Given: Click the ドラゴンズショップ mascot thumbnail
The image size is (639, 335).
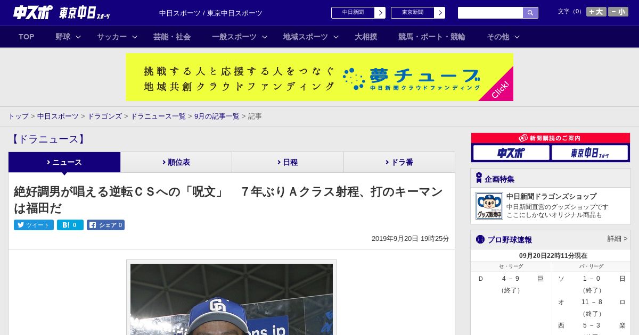Looking at the screenshot, I should click(x=489, y=206).
